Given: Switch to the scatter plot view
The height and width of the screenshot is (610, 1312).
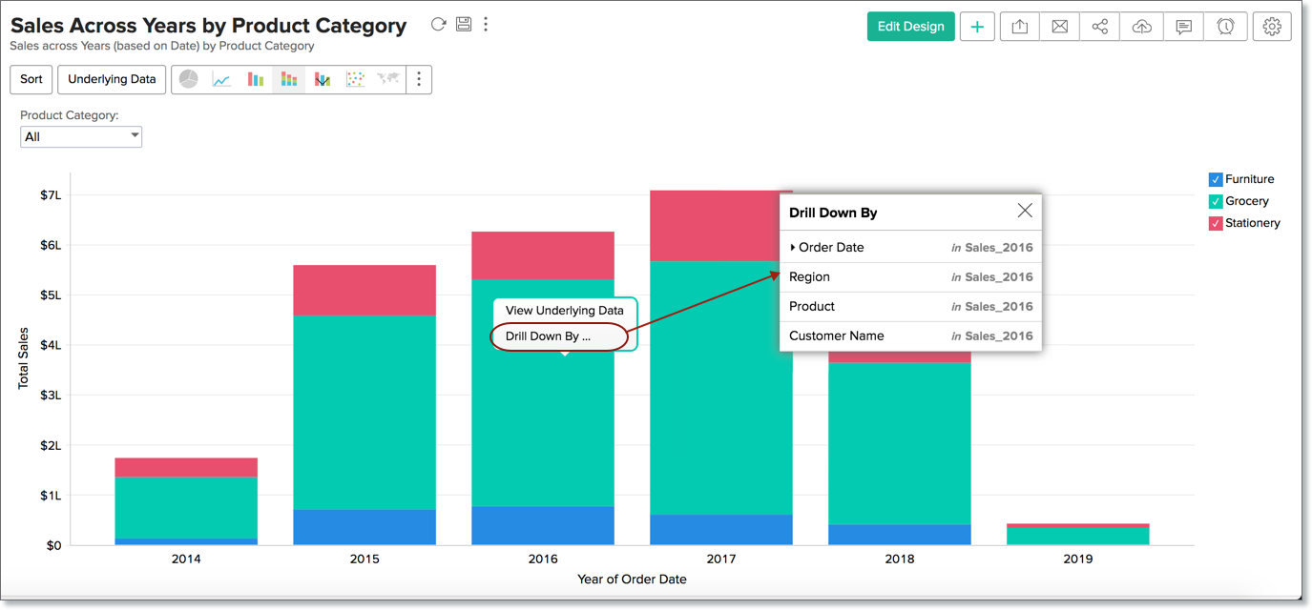Looking at the screenshot, I should pos(355,79).
